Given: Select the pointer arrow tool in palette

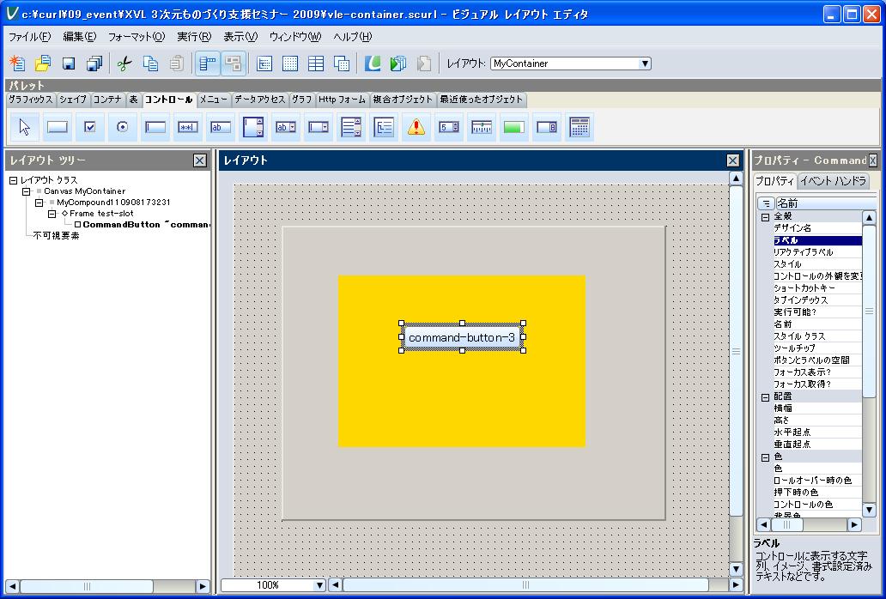Looking at the screenshot, I should (24, 127).
